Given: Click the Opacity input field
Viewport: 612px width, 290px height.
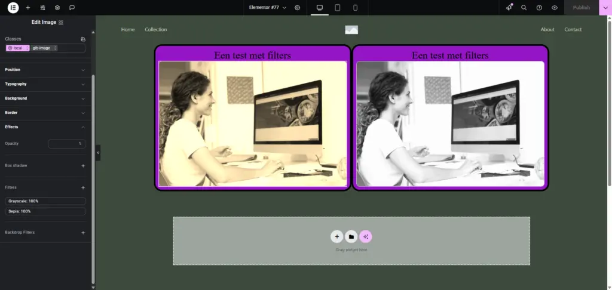Looking at the screenshot, I should tap(67, 144).
